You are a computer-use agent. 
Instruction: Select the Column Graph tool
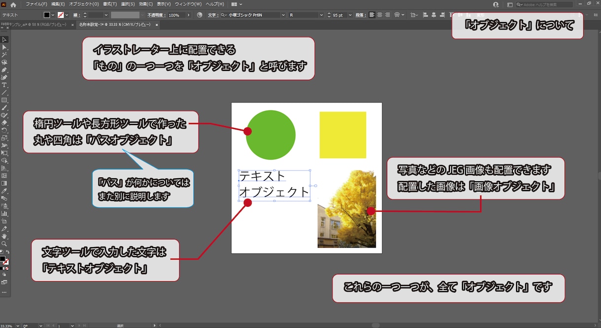(x=4, y=213)
